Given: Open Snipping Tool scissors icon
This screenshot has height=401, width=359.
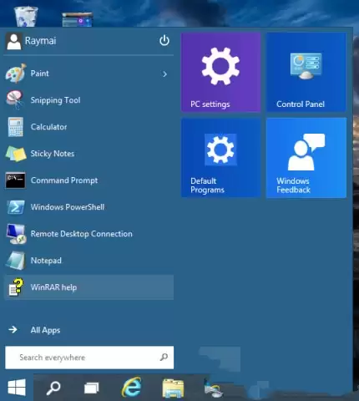Looking at the screenshot, I should pyautogui.click(x=15, y=100).
